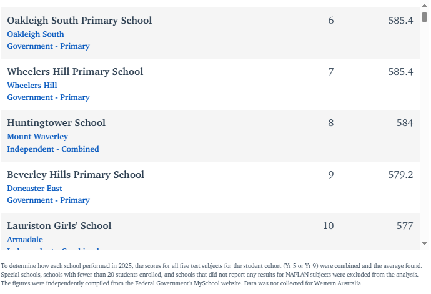Click Huntingtower School's 584 score

(404, 123)
